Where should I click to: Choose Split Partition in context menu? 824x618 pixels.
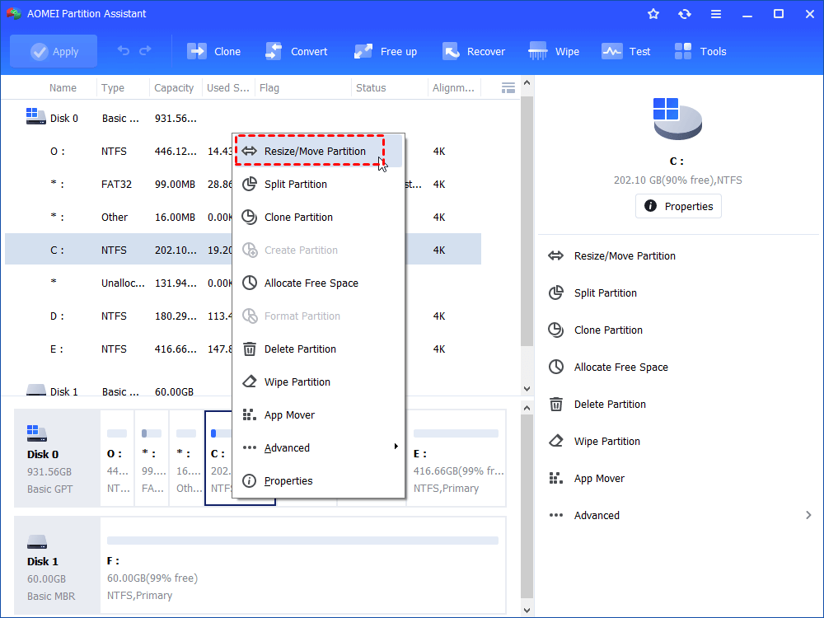pyautogui.click(x=318, y=185)
